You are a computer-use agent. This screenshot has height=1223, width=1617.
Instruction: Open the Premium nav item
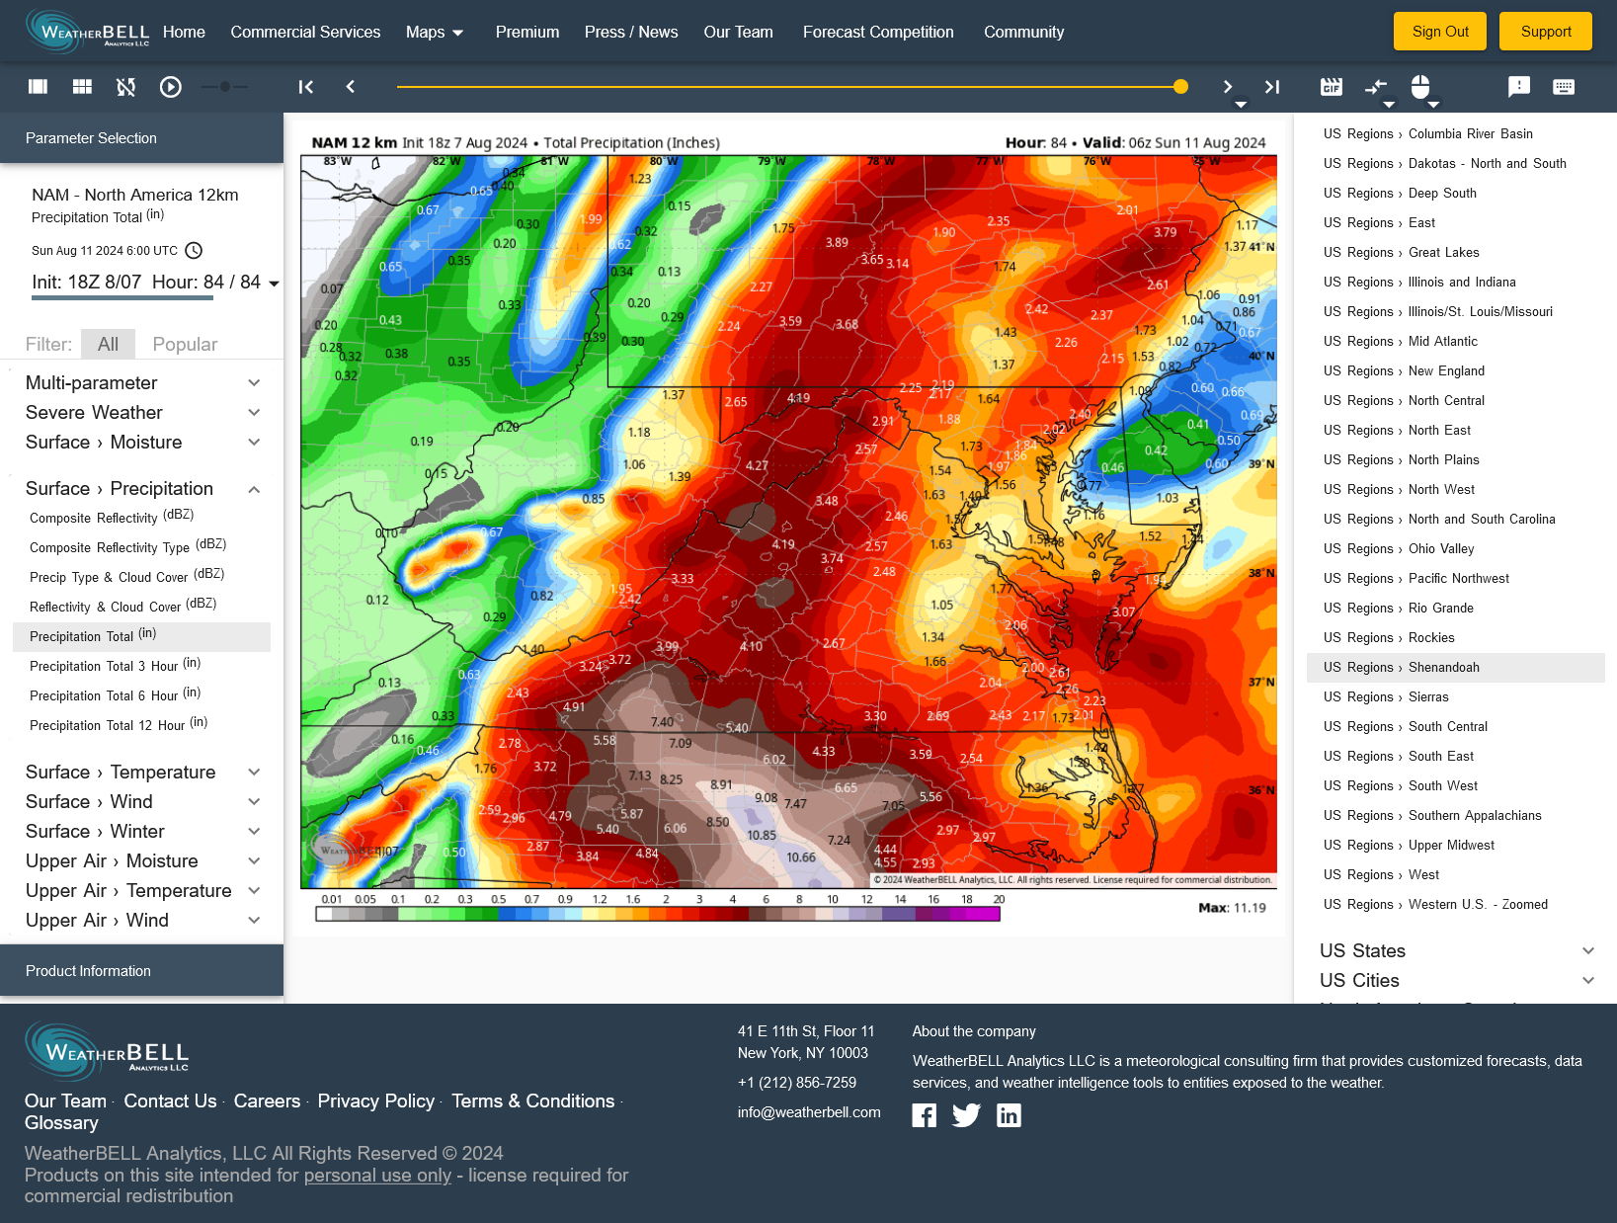click(527, 32)
